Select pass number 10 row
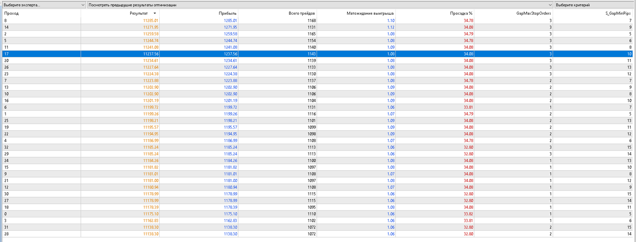Screen dimensions: 636x242 coord(318,93)
